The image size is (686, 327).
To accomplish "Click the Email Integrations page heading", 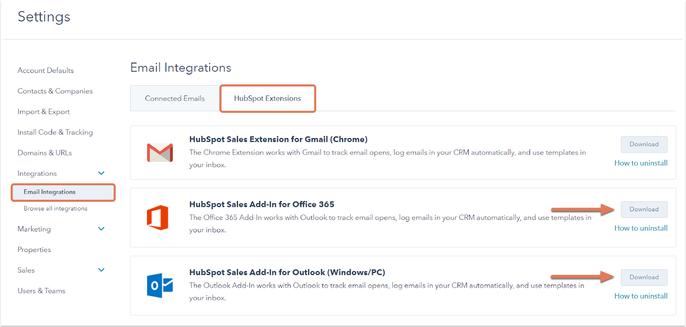I will (x=181, y=68).
